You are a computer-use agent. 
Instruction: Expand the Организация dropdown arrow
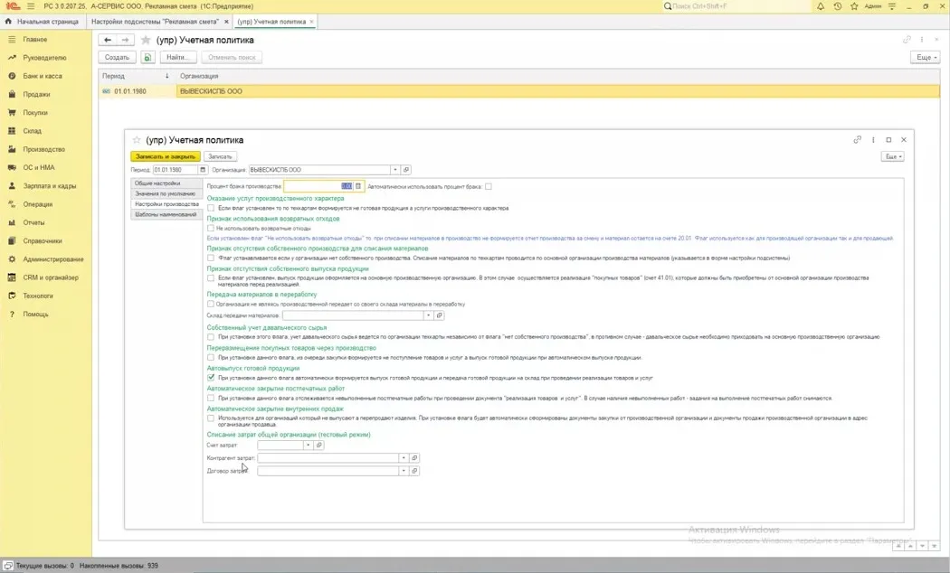coord(395,170)
